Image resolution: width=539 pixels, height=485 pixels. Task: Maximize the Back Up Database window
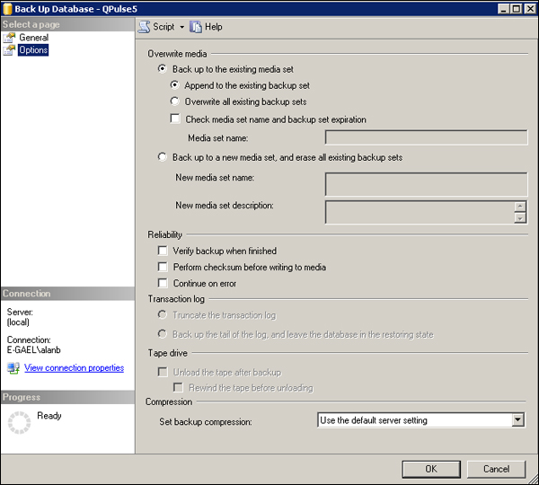coord(517,9)
